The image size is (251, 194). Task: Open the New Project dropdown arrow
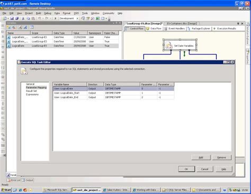click(x=8, y=19)
